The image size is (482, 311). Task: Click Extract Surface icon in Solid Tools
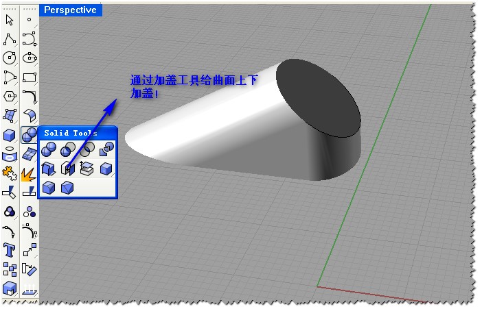point(87,169)
